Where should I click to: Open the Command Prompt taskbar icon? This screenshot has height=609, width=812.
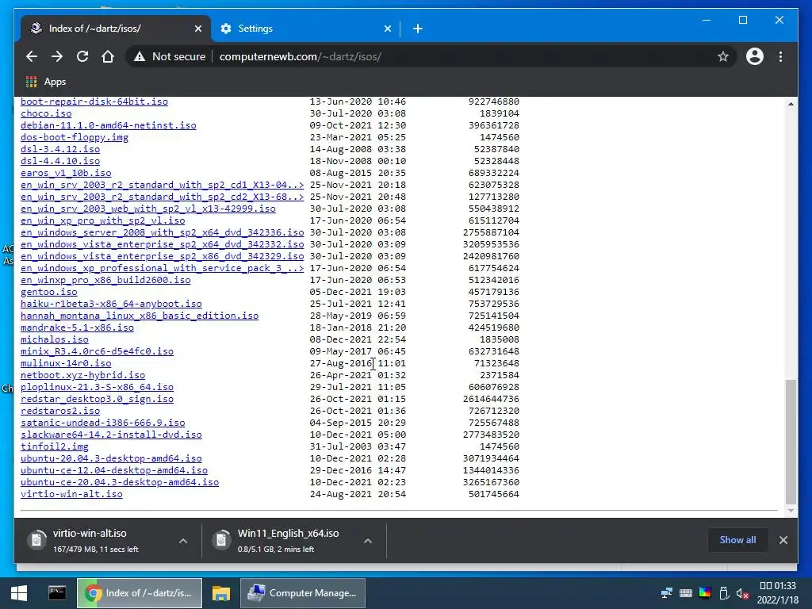point(57,593)
